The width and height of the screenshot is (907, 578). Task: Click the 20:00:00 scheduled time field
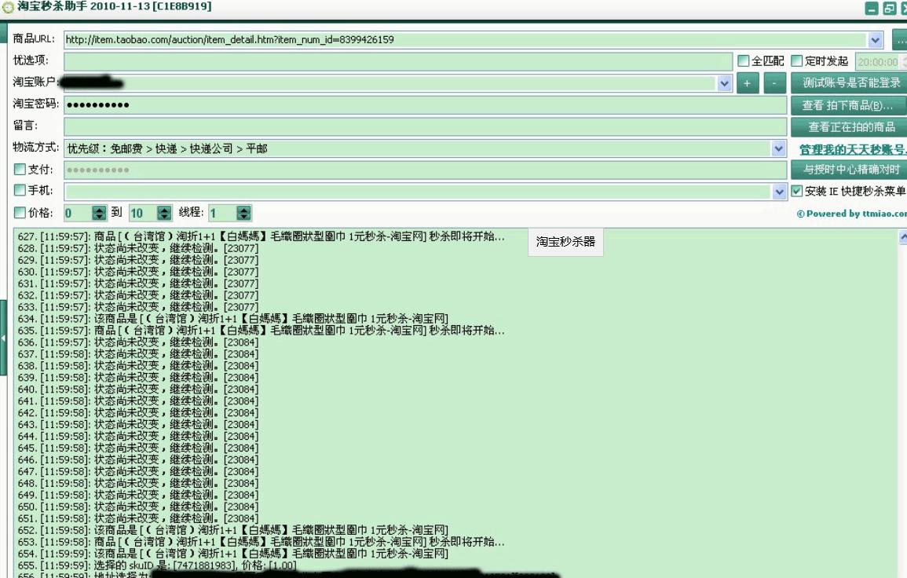877,62
